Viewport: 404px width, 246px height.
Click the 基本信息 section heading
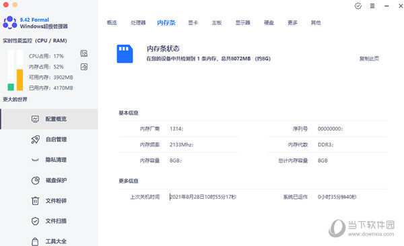click(x=129, y=113)
